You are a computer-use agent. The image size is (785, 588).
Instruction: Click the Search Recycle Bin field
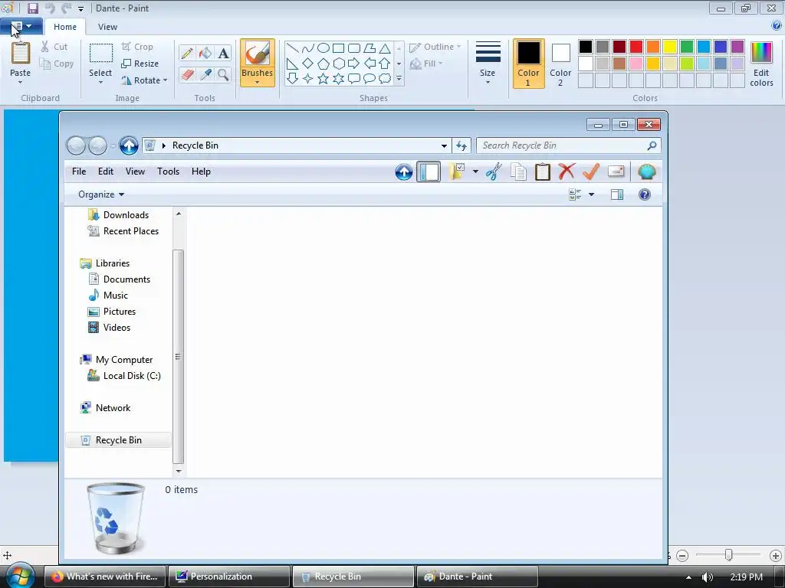pos(569,145)
